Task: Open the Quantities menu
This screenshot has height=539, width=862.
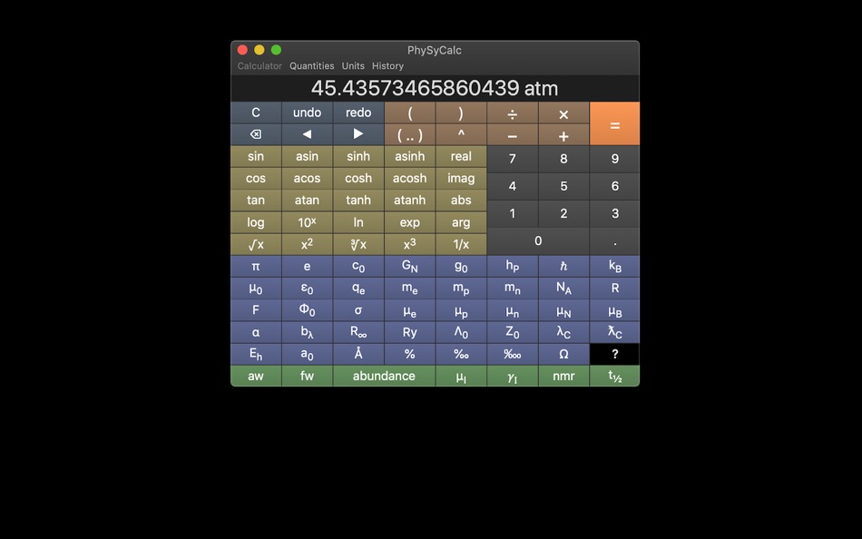Action: [x=312, y=66]
